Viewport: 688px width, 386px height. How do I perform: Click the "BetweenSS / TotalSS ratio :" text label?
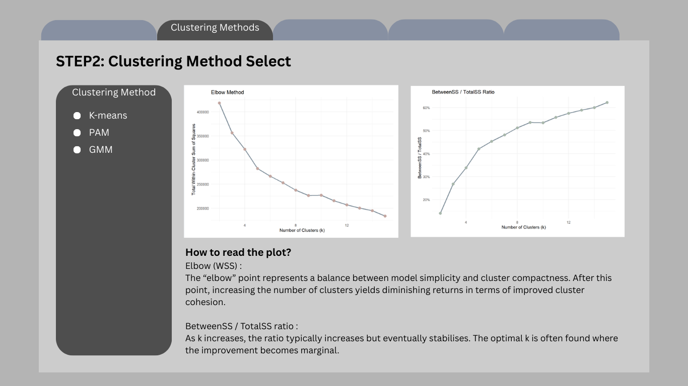point(242,326)
